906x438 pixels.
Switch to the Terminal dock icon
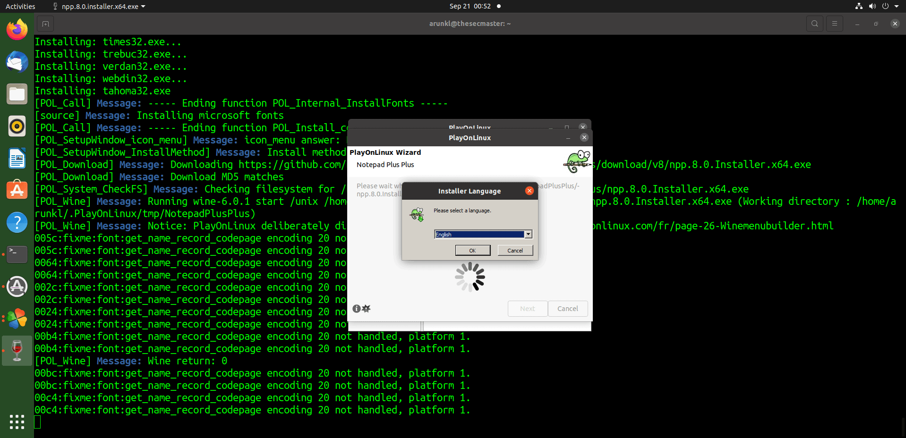coord(17,254)
